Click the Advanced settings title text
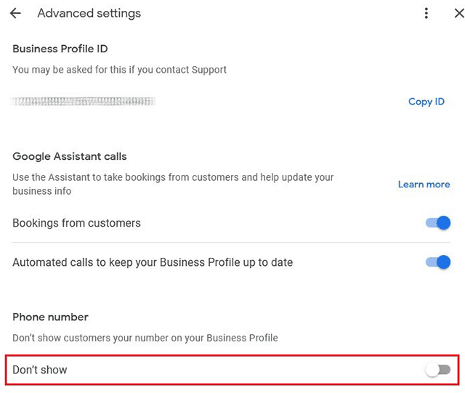The image size is (465, 393). tap(89, 13)
